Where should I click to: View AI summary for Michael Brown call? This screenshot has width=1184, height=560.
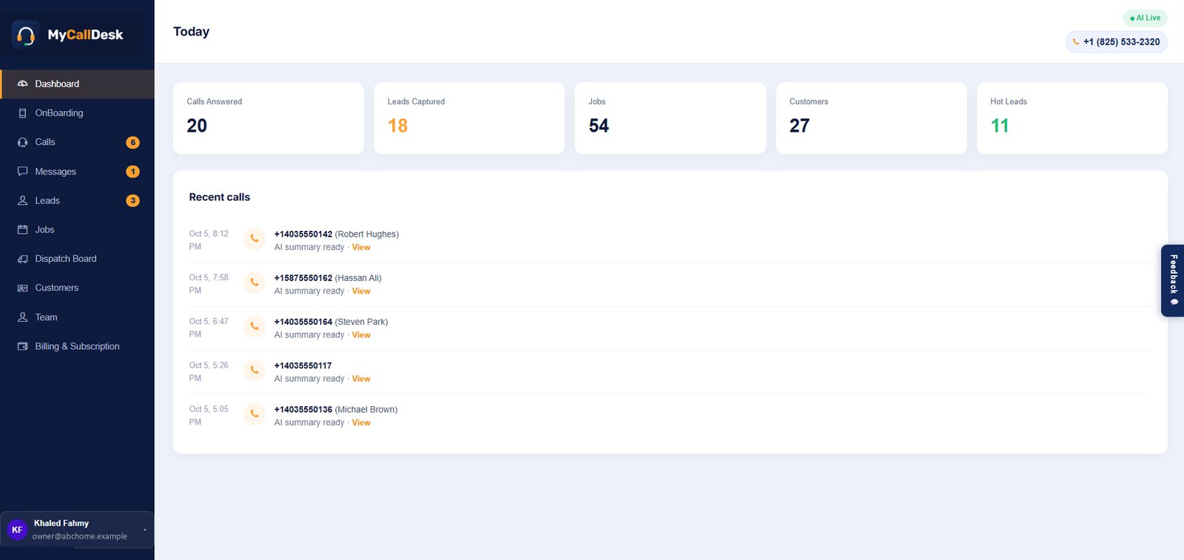pyautogui.click(x=361, y=422)
